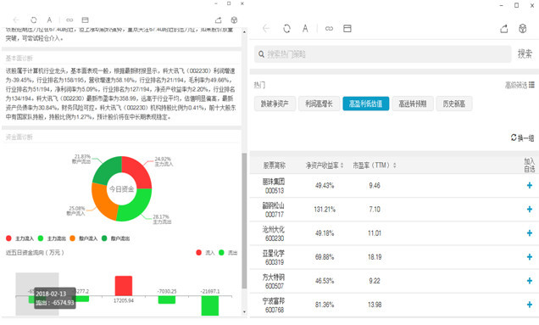Viewport: 539px width, 325px height.
Task: Select the 利润高增长 strategy tab
Action: 319,104
